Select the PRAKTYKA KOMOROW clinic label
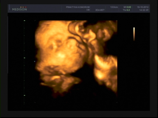The height and width of the screenshot is (118, 158). pos(78,7)
